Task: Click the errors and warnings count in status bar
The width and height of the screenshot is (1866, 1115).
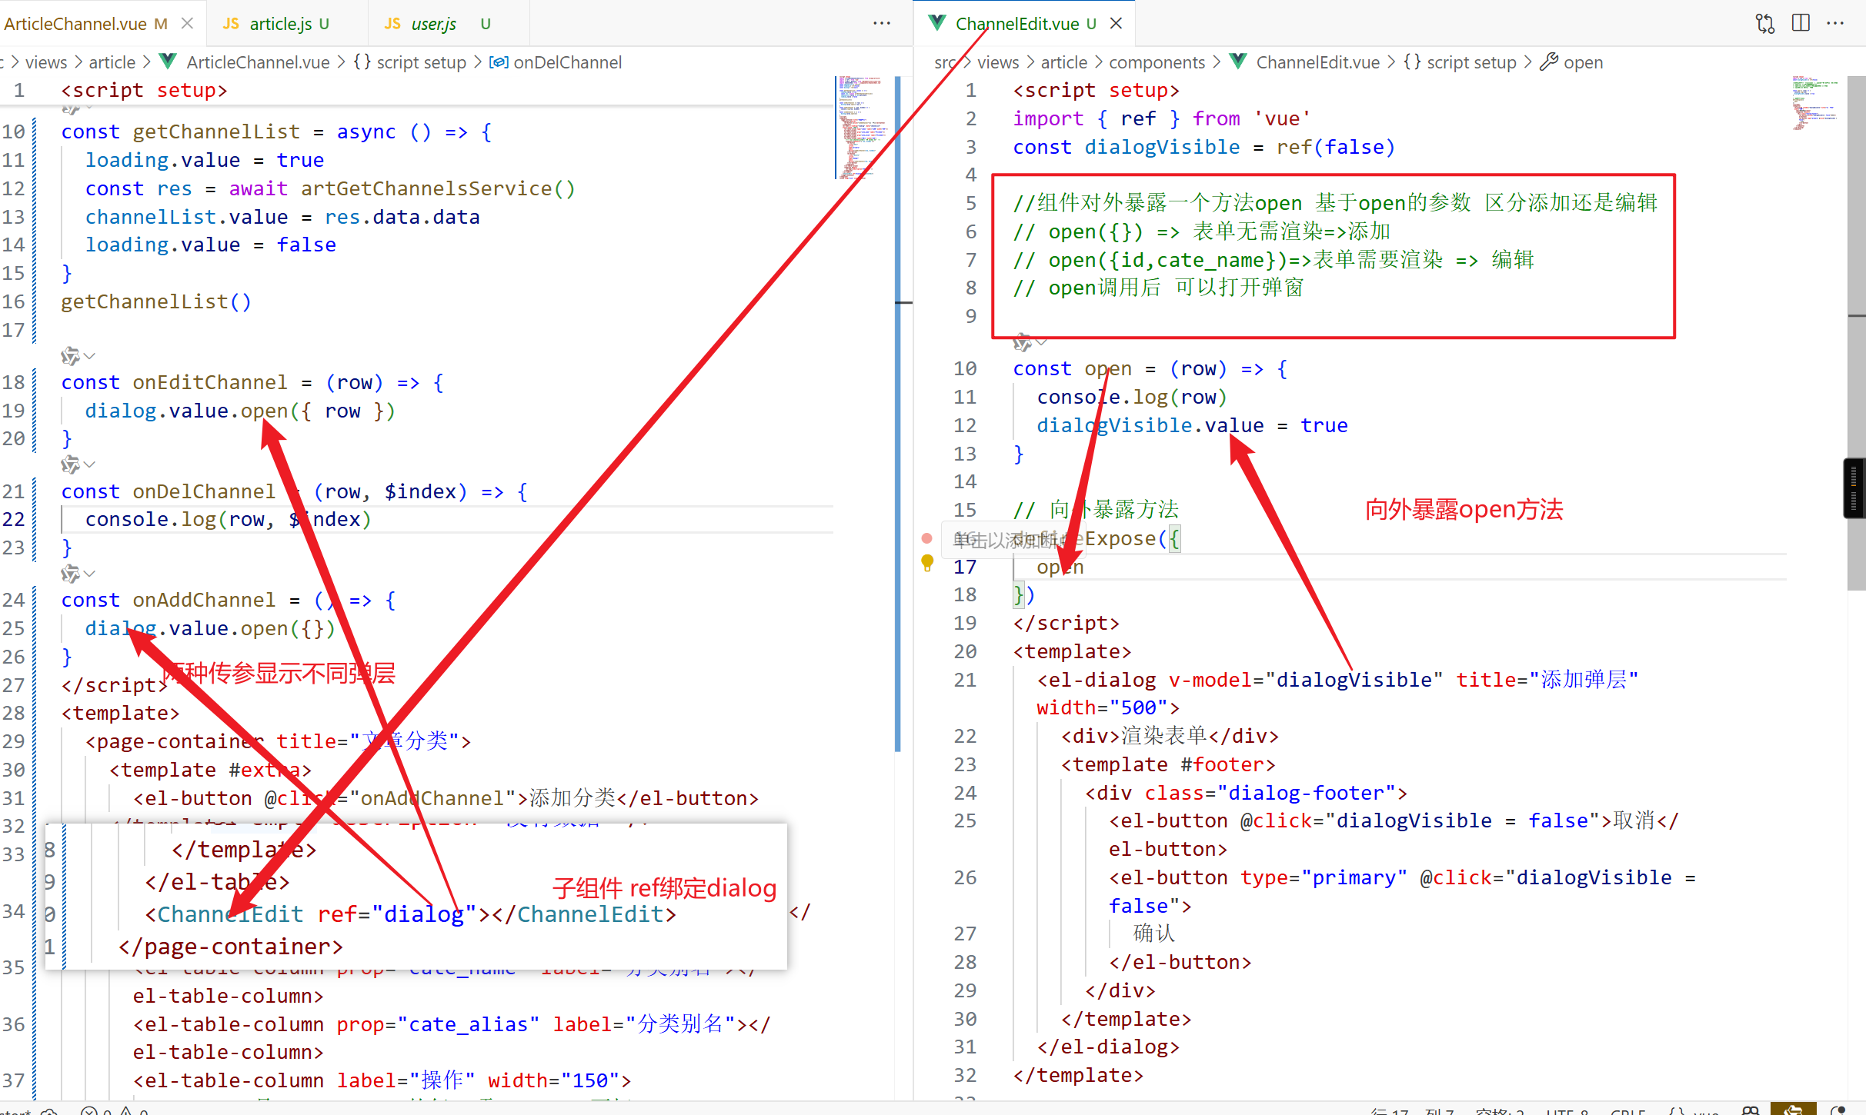Action: pyautogui.click(x=115, y=1110)
